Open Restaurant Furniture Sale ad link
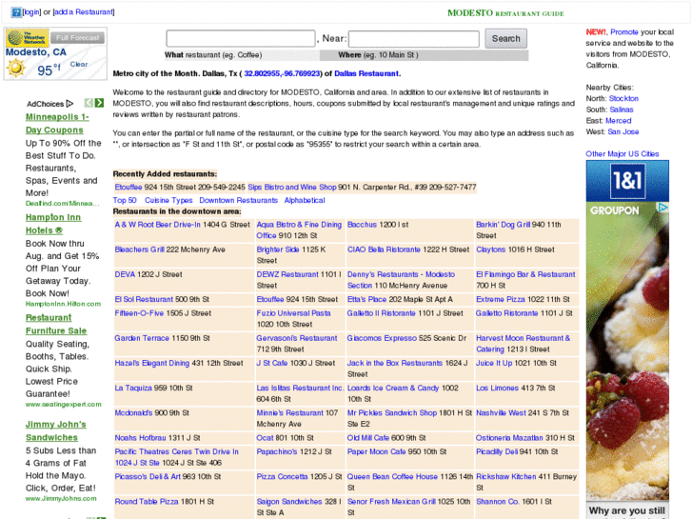This screenshot has width=692, height=519. coord(55,324)
